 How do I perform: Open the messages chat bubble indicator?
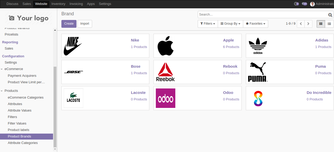(304, 4)
